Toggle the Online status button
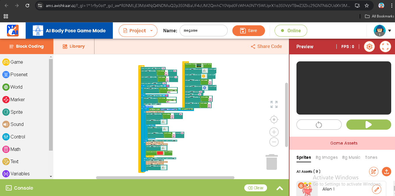Image resolution: width=395 pixels, height=196 pixels. (x=291, y=31)
